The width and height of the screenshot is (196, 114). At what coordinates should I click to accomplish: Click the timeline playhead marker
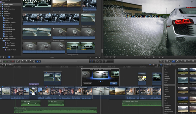pos(100,67)
